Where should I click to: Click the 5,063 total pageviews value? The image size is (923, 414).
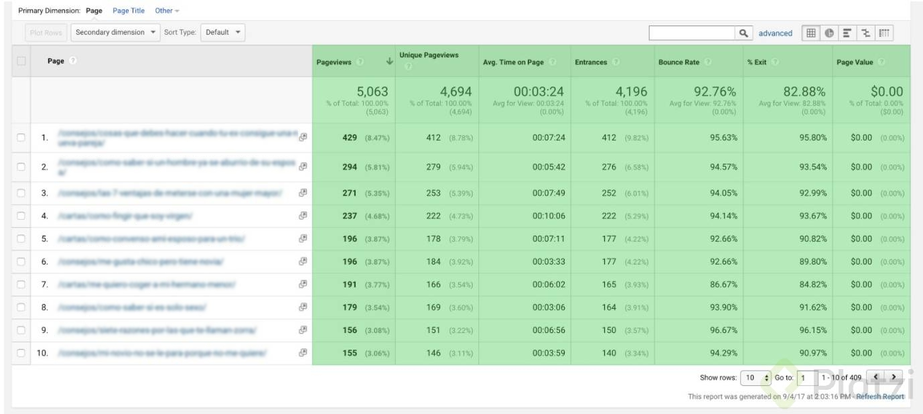coord(372,91)
